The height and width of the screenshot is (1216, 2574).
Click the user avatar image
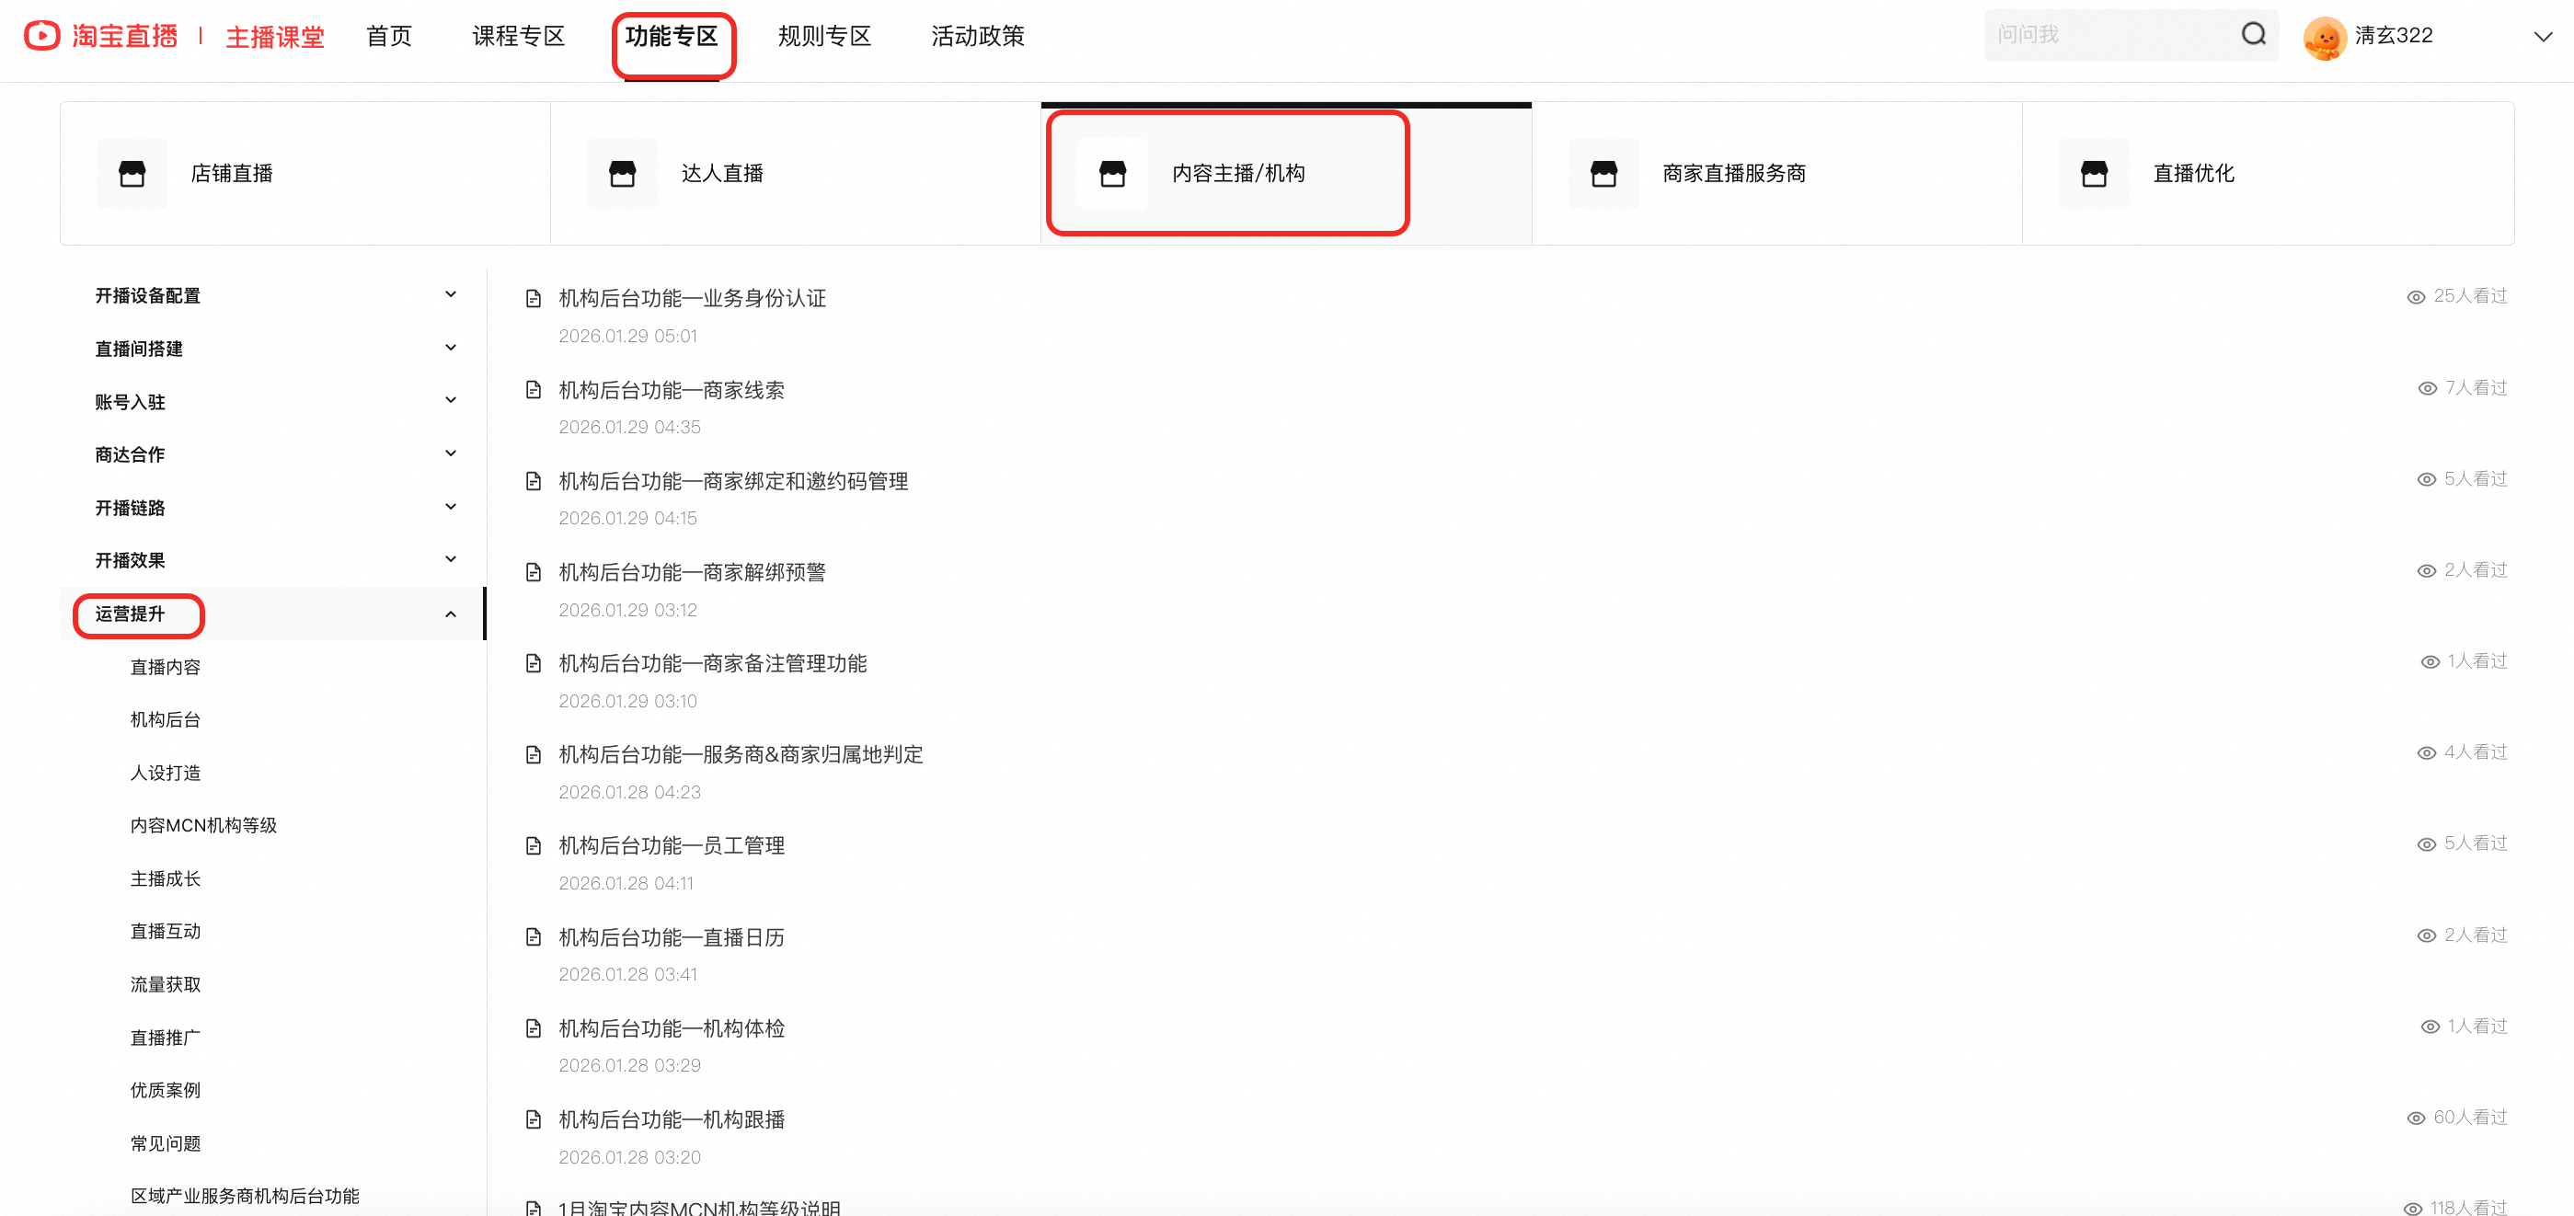click(2324, 37)
